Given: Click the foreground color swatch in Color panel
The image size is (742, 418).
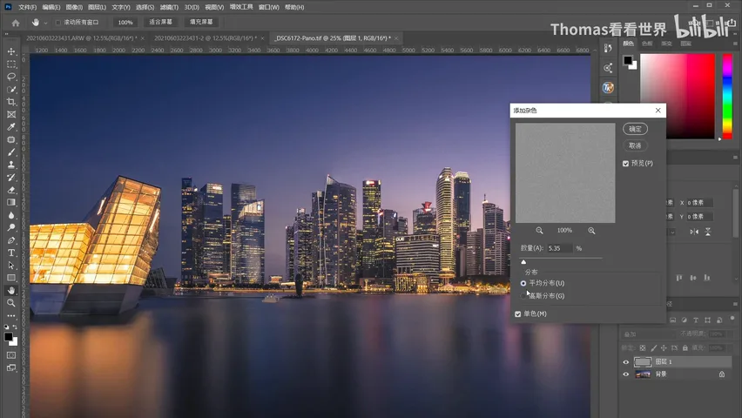Looking at the screenshot, I should pyautogui.click(x=628, y=60).
